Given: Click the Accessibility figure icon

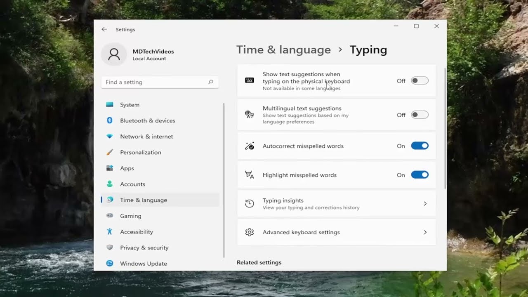Looking at the screenshot, I should pyautogui.click(x=110, y=232).
